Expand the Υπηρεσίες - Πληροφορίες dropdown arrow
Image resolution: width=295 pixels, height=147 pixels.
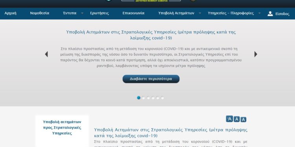(260, 13)
